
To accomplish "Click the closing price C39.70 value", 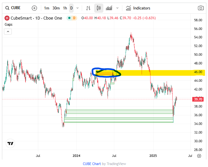I will 125,18.
